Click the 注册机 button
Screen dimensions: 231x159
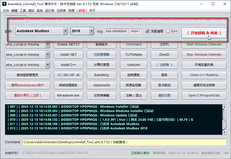(164, 44)
